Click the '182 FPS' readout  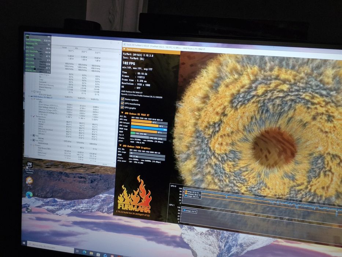click(129, 63)
